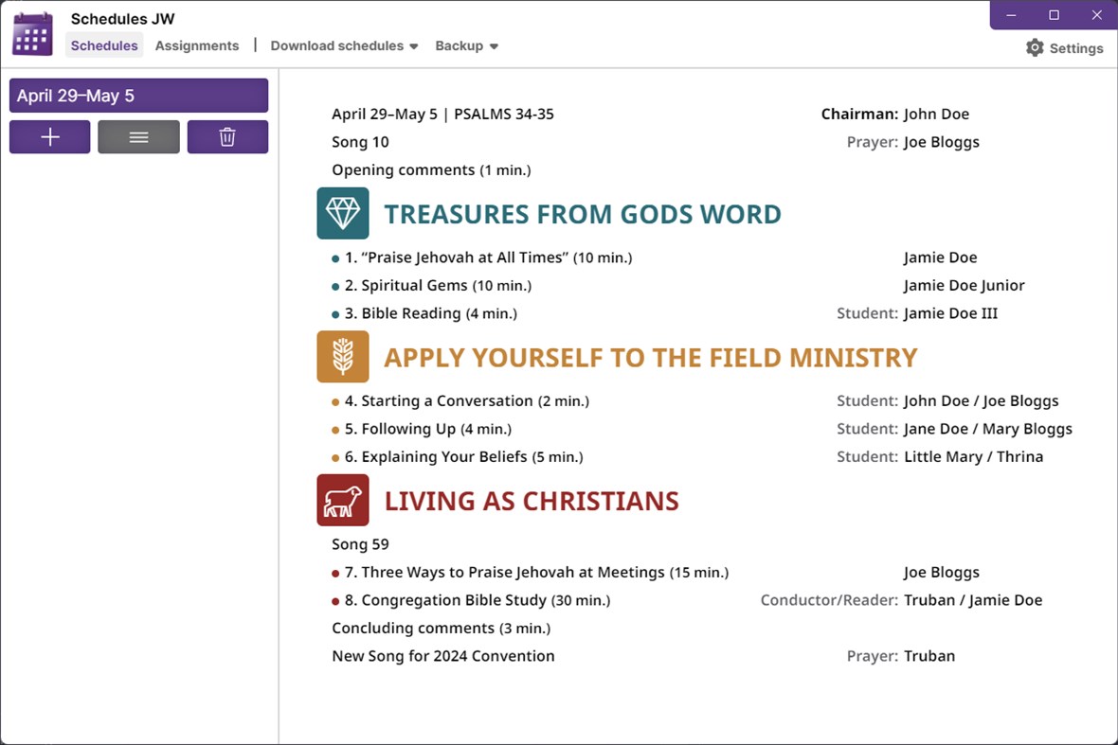
Task: Click the Song 59 line
Action: (360, 544)
